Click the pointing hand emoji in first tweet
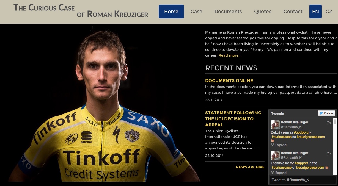The width and height of the screenshot is (338, 186). [x=273, y=140]
